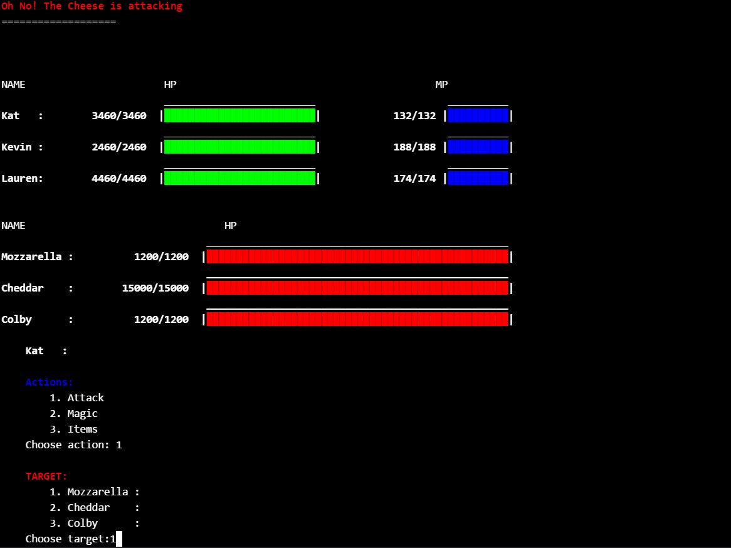
Task: Pick "1. Mozzarella" in the target menu
Action: tap(95, 492)
